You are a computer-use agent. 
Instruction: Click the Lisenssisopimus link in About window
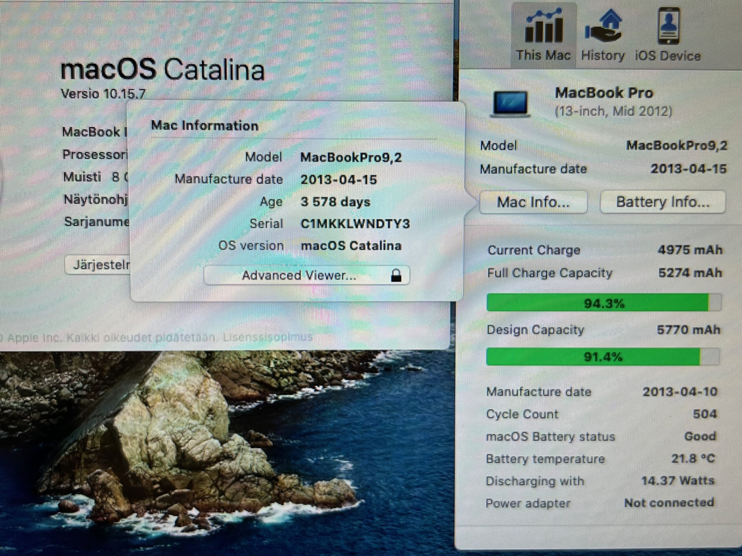click(268, 336)
